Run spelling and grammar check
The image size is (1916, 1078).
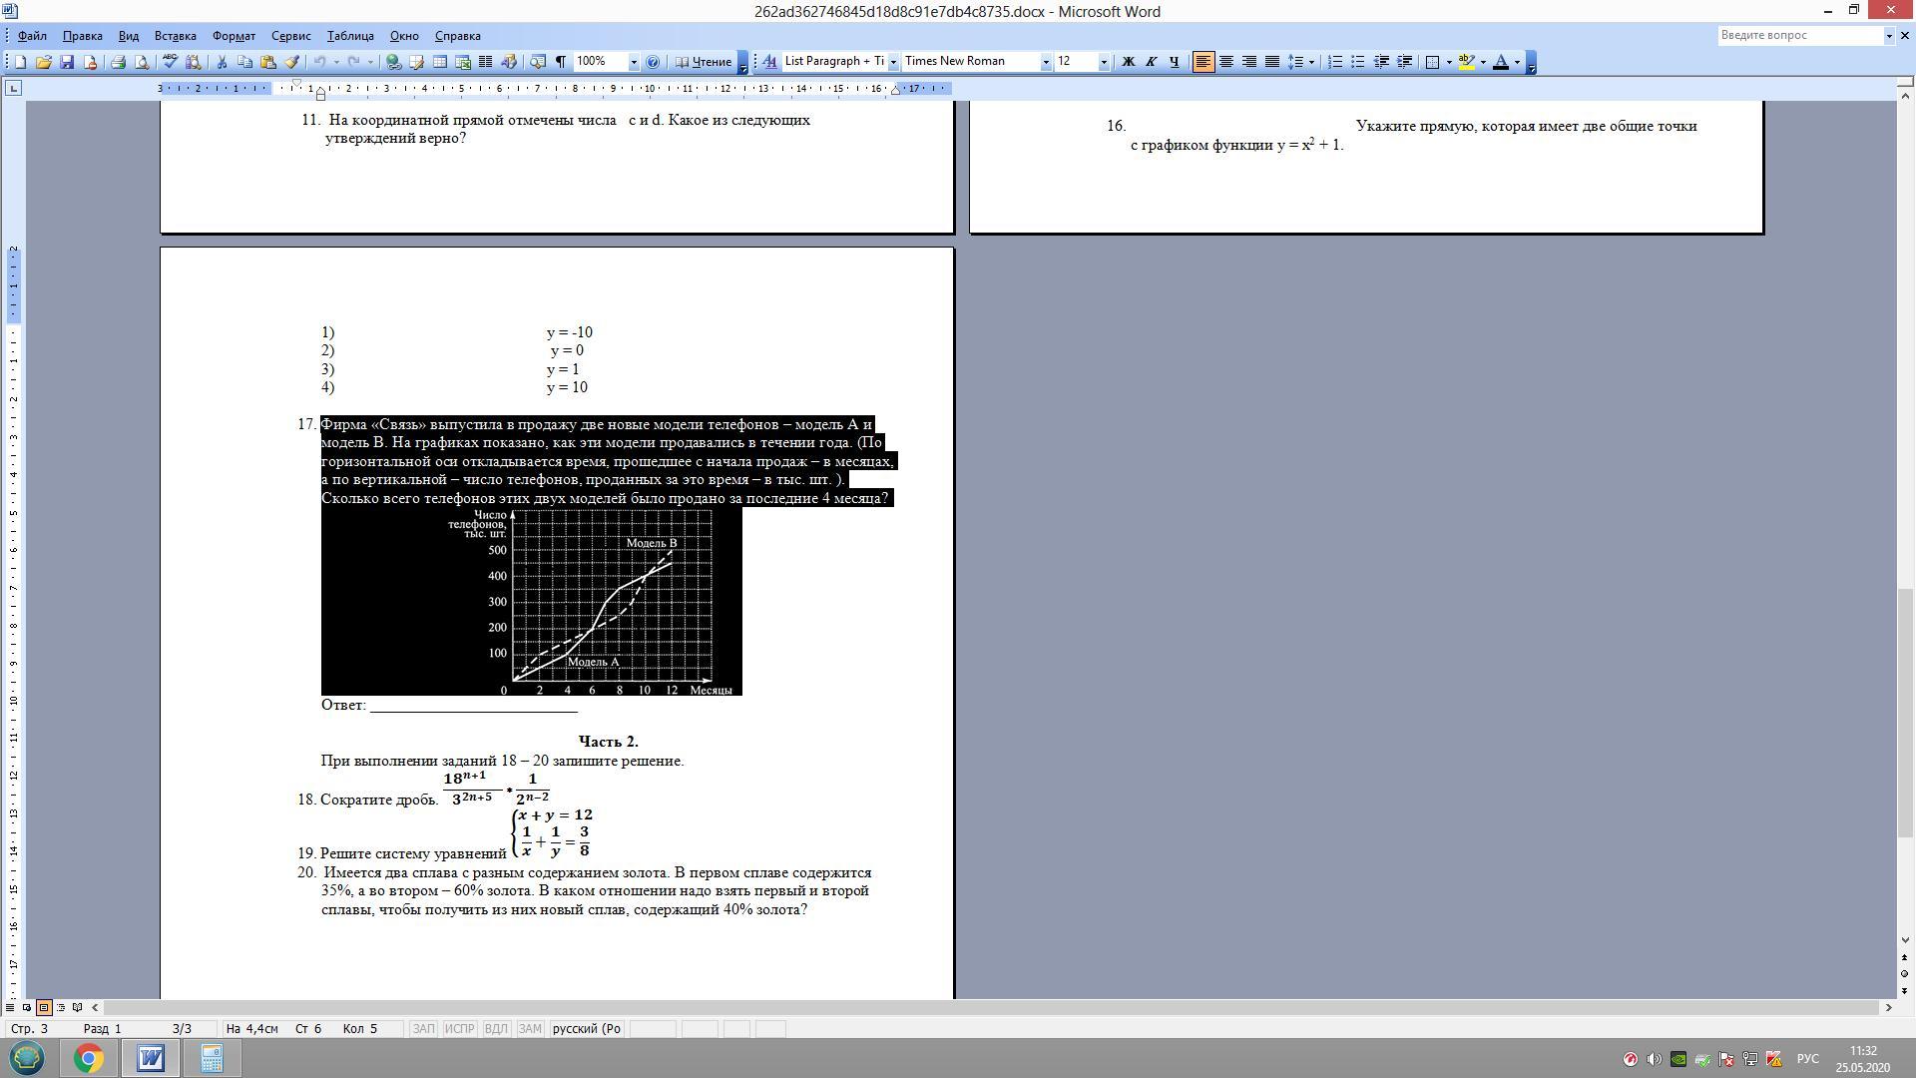(x=170, y=62)
